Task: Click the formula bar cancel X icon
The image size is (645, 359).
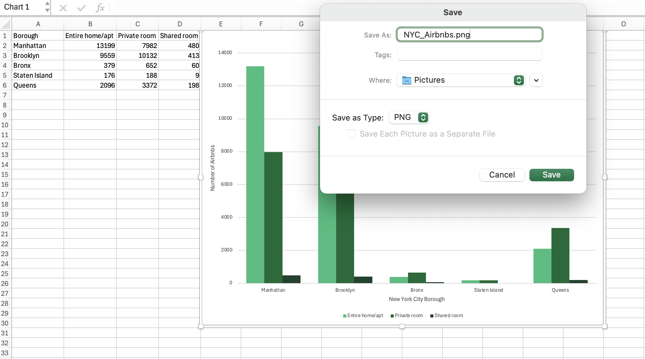Action: [x=63, y=8]
